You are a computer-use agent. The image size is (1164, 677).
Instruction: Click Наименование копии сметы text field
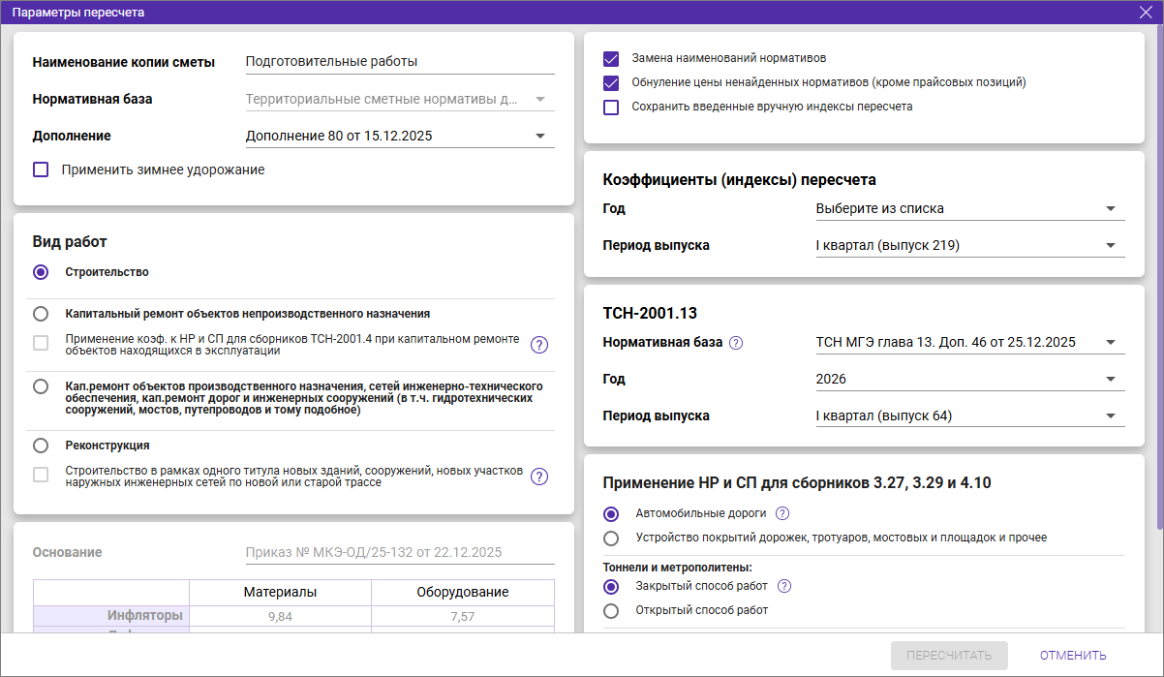pos(399,62)
